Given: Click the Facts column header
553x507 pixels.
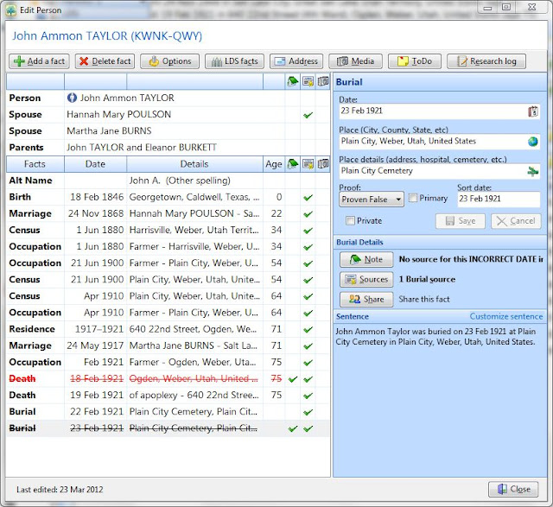Looking at the screenshot, I should point(35,164).
